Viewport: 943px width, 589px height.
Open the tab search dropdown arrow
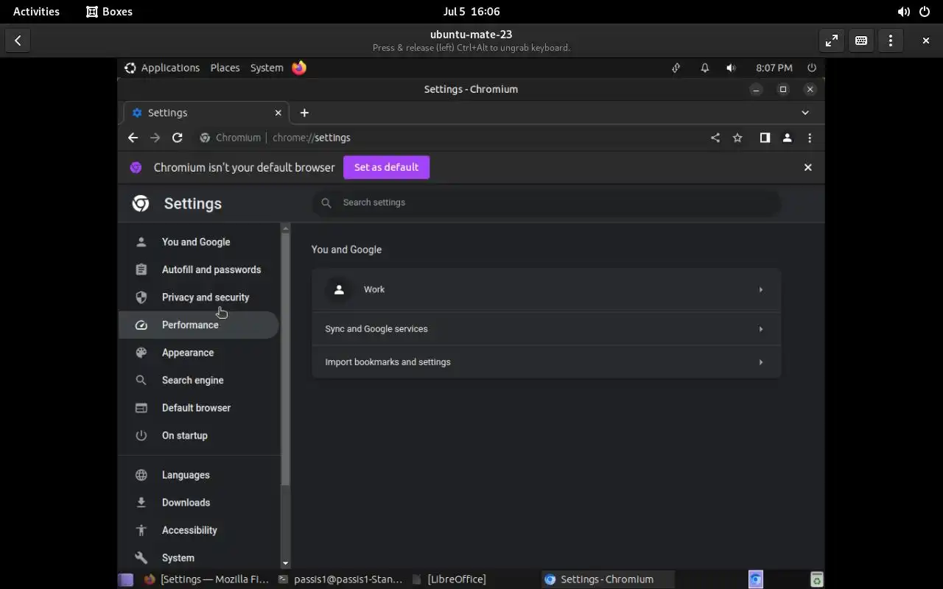(805, 113)
